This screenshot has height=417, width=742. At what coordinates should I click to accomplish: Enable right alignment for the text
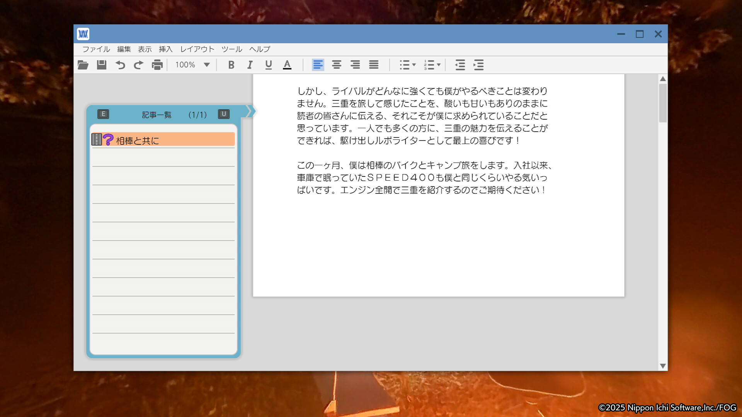coord(355,65)
